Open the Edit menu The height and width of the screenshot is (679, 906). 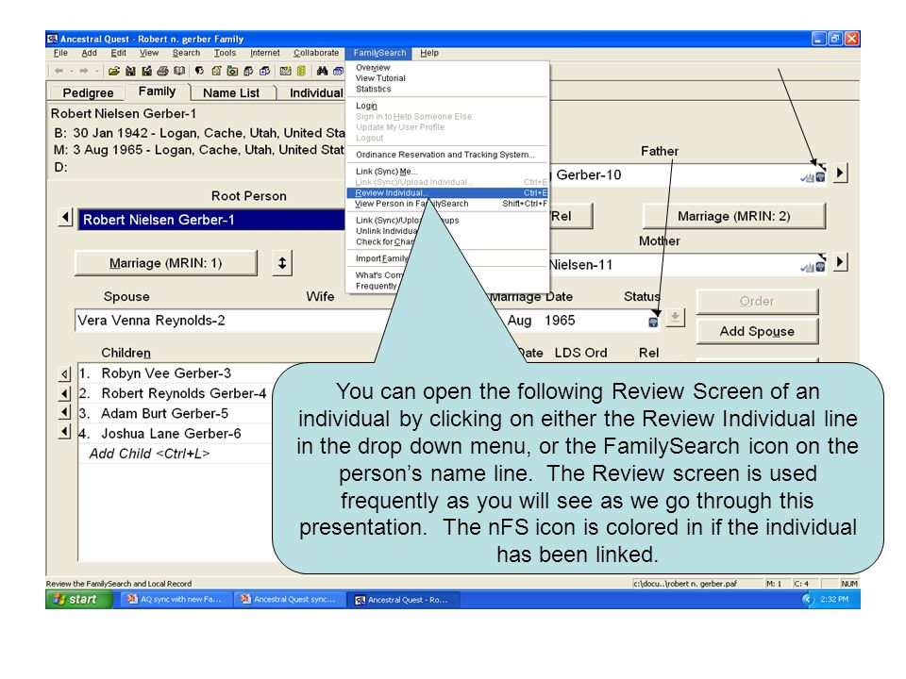[119, 53]
